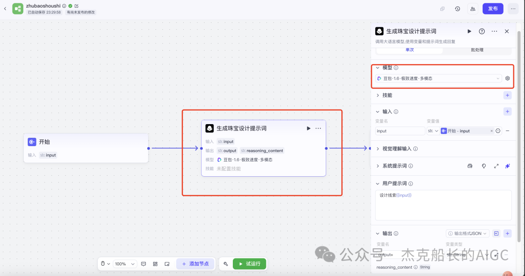Click the import icon next to 输出格式JSON
Image resolution: width=525 pixels, height=276 pixels.
pos(496,234)
